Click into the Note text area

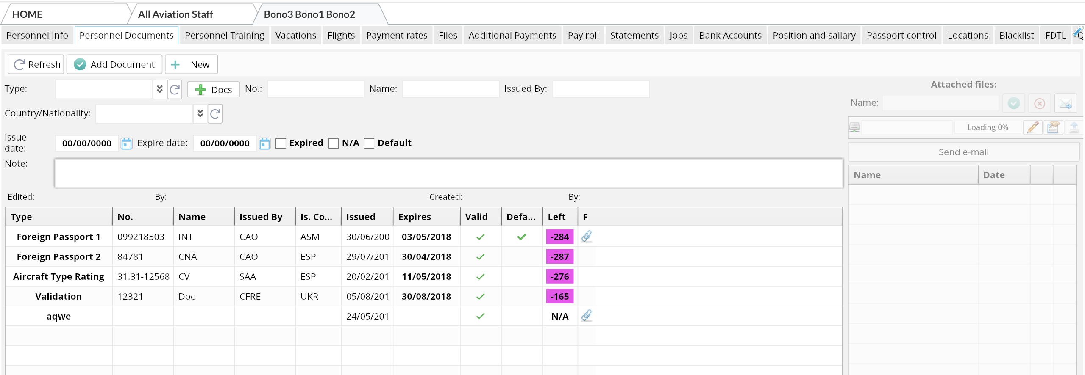pyautogui.click(x=448, y=173)
